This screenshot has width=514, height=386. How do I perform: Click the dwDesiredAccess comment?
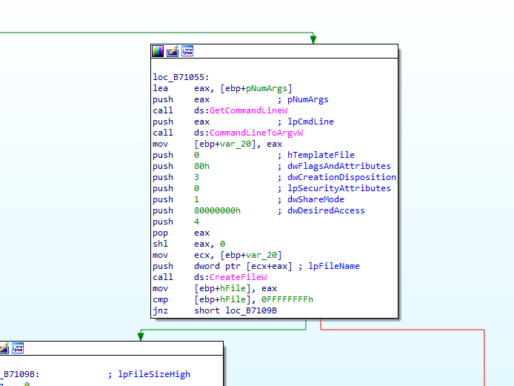326,210
